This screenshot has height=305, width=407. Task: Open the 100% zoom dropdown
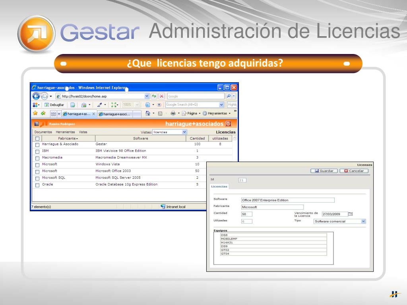coord(137,105)
